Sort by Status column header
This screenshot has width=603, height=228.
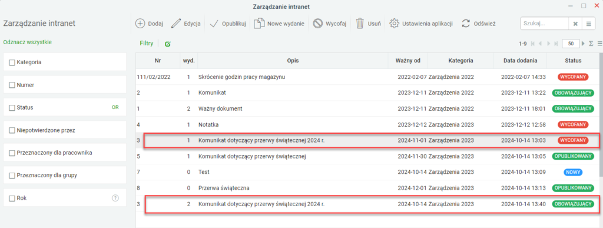click(x=573, y=61)
